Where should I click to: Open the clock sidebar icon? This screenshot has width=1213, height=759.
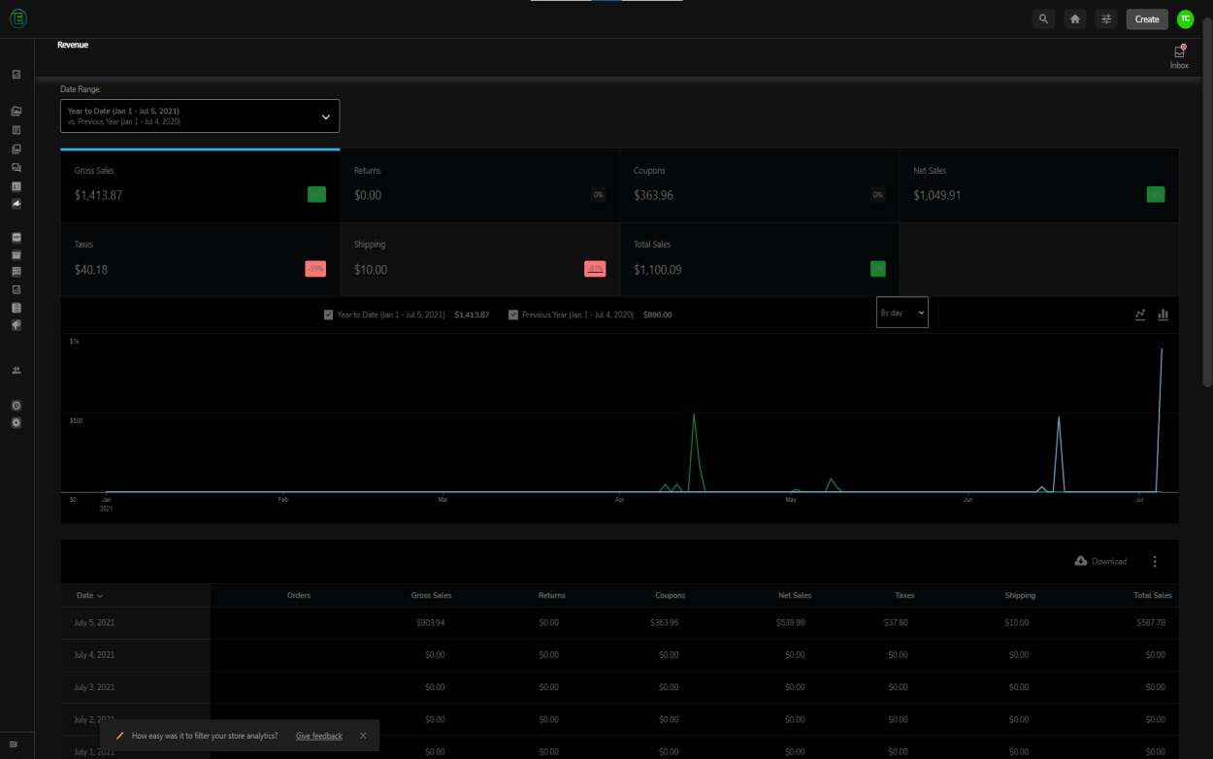point(16,405)
